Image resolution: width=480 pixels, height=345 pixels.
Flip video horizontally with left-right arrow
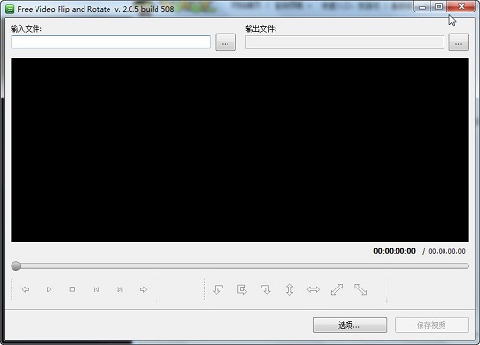pos(313,289)
